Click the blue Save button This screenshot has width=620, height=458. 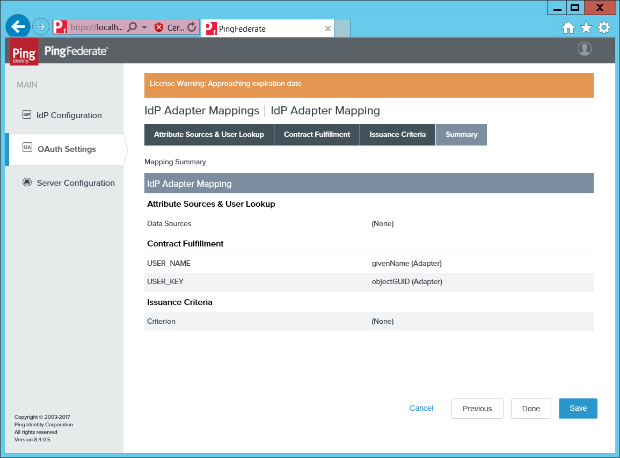[x=578, y=408]
